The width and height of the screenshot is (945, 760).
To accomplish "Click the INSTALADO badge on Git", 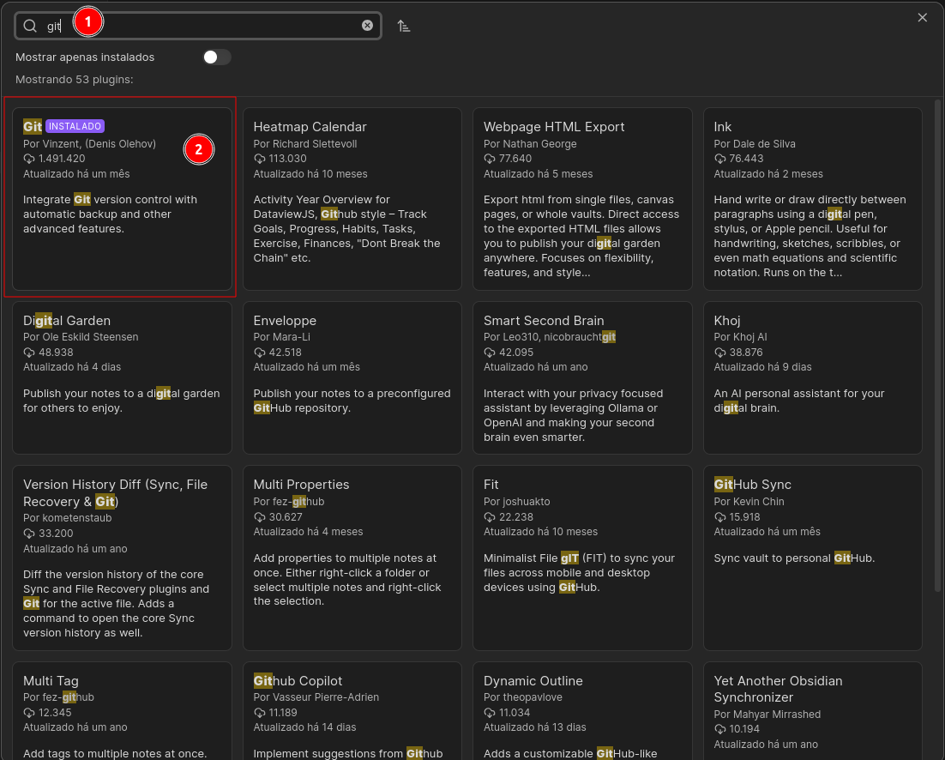I will click(75, 126).
